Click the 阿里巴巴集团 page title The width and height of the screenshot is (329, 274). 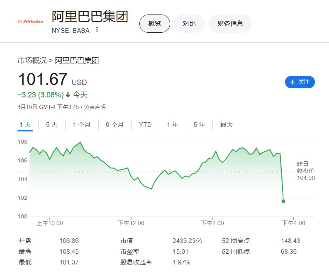[x=90, y=17]
